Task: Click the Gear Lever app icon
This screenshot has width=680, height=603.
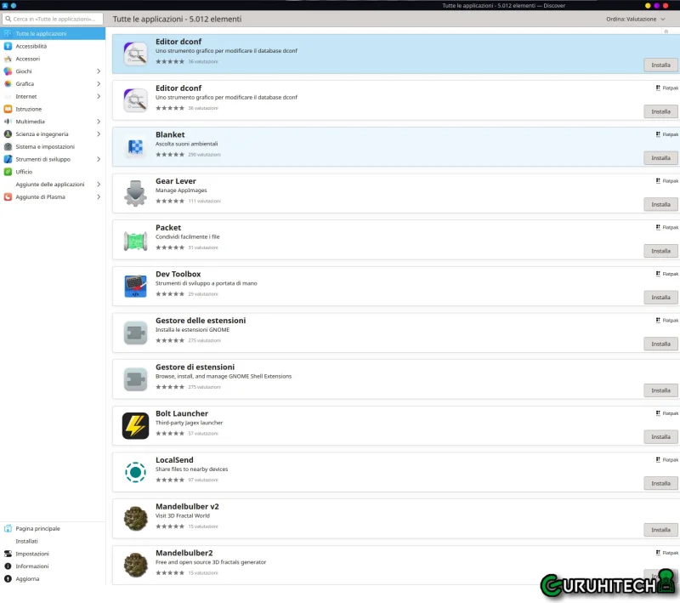Action: coord(135,194)
